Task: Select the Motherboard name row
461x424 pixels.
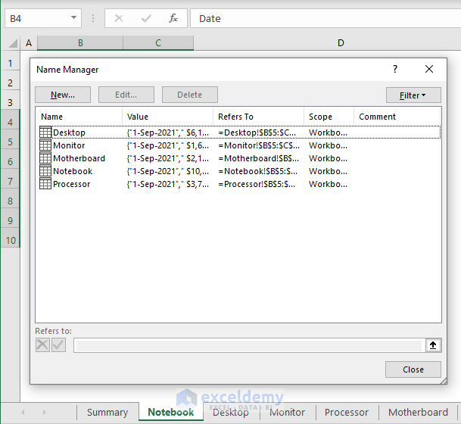Action: coord(239,158)
